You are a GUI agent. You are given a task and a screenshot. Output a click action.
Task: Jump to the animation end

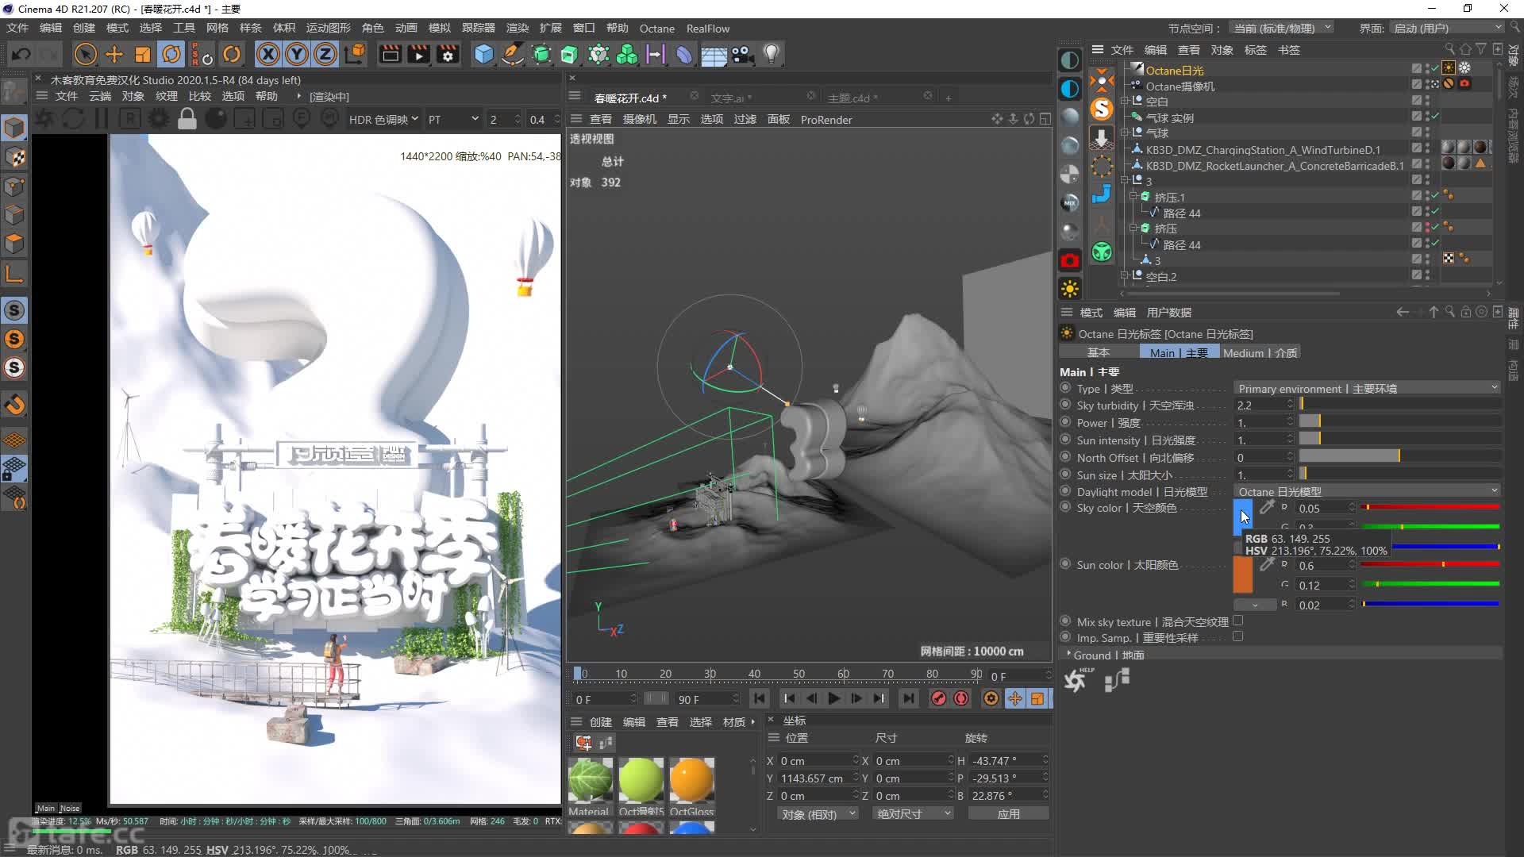(909, 698)
